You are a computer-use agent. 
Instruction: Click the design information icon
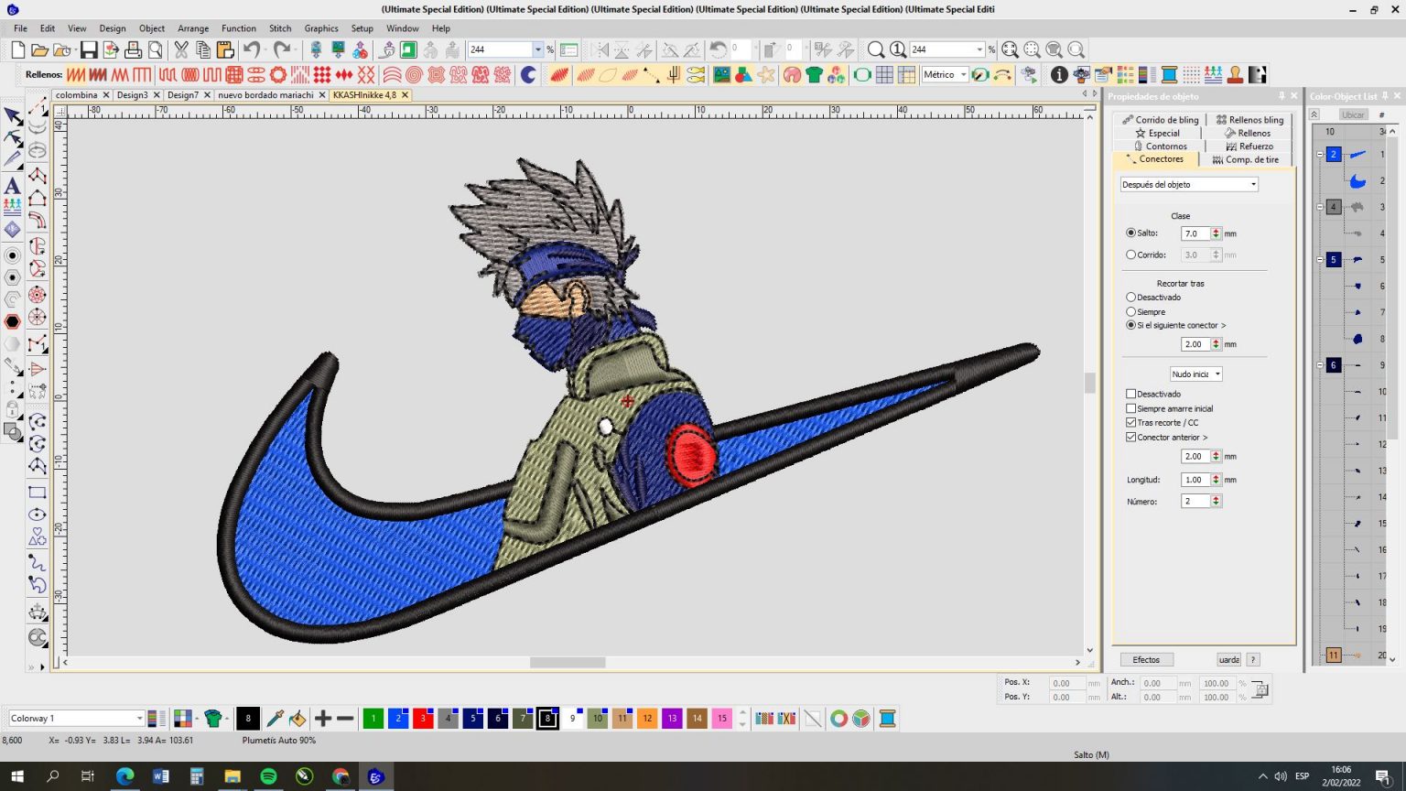1059,75
